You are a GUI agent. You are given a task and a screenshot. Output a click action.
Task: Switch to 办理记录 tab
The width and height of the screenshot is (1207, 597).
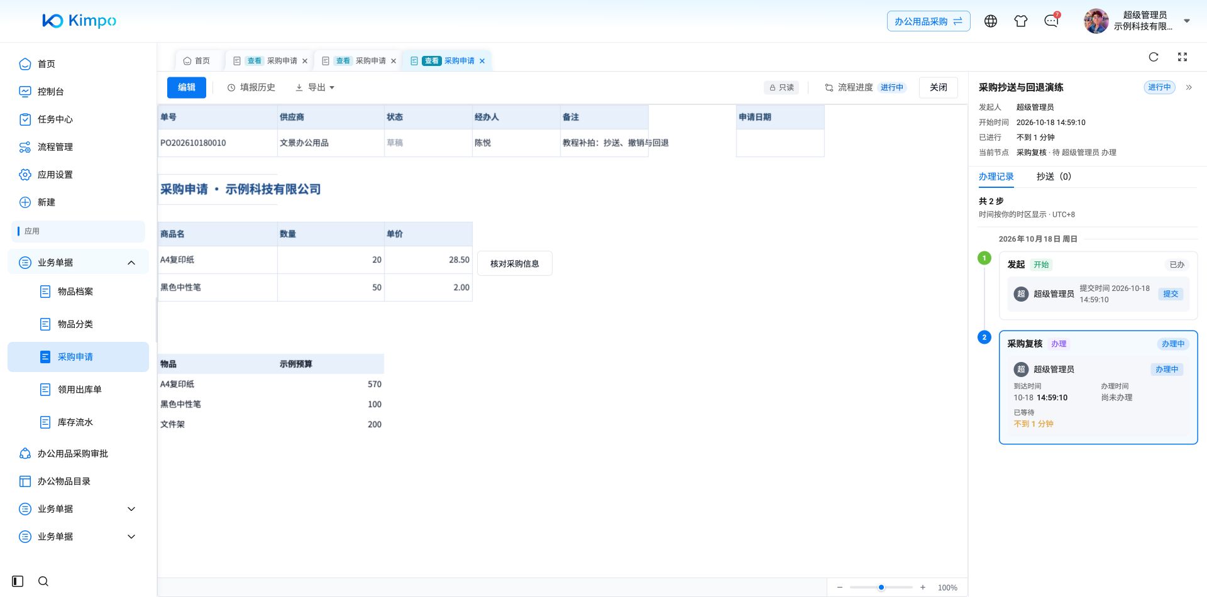[996, 177]
